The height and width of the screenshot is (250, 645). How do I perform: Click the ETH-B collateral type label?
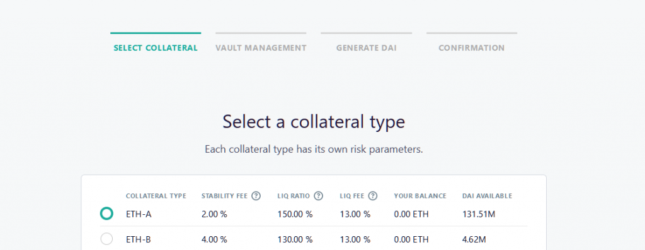pyautogui.click(x=138, y=239)
